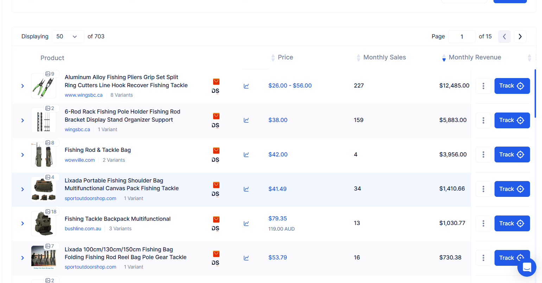Open Aluminum Alloy Fishing Pliers product thumbnail
Viewport: 542px width, 283px height.
(x=44, y=86)
